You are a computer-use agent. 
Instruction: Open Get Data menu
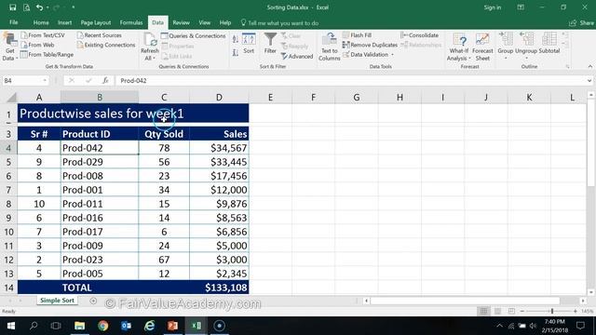9,47
